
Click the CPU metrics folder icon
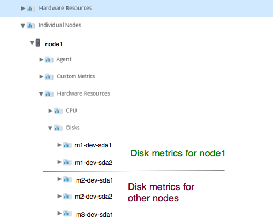point(58,111)
